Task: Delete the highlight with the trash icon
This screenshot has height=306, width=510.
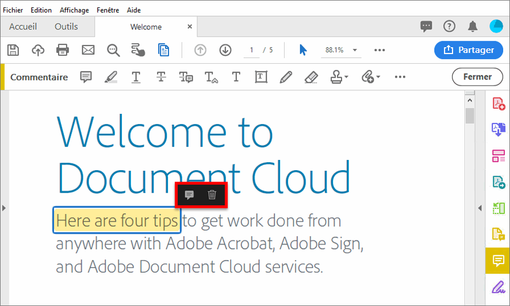Action: 212,195
